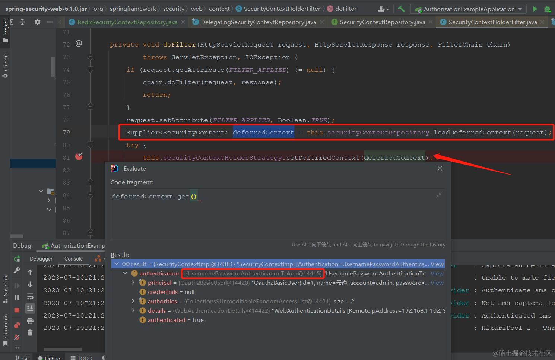
Task: Toggle scroll-to-end in the console toolbar
Action: (30, 308)
